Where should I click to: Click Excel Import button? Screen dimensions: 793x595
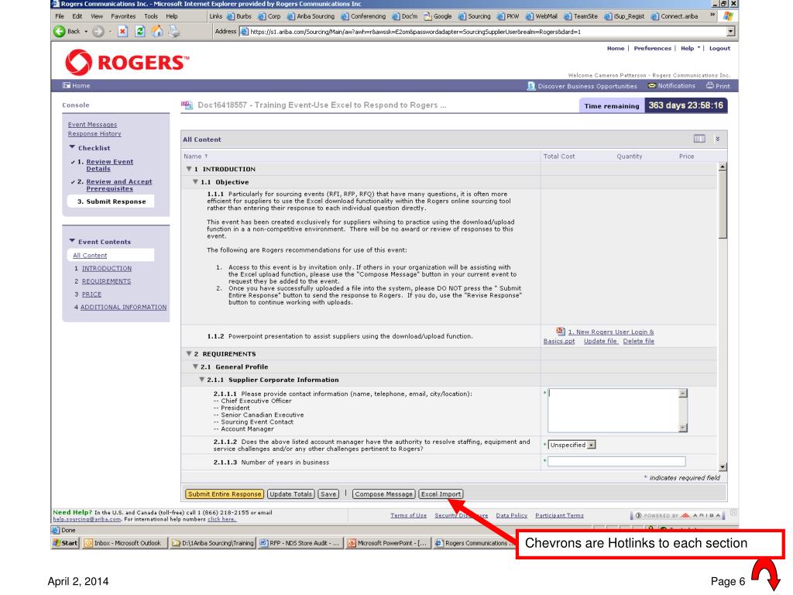click(x=441, y=494)
